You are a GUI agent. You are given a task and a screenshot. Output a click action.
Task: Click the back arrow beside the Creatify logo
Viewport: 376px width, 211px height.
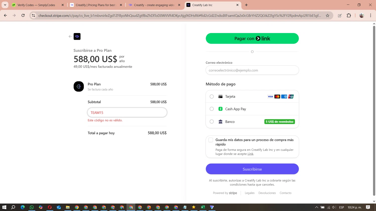click(x=70, y=36)
